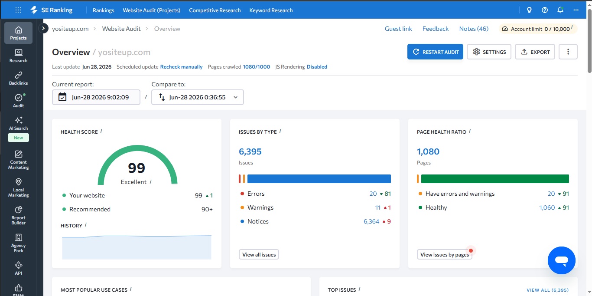
Task: Expand the sidebar with the arrow toggle
Action: pyautogui.click(x=43, y=29)
